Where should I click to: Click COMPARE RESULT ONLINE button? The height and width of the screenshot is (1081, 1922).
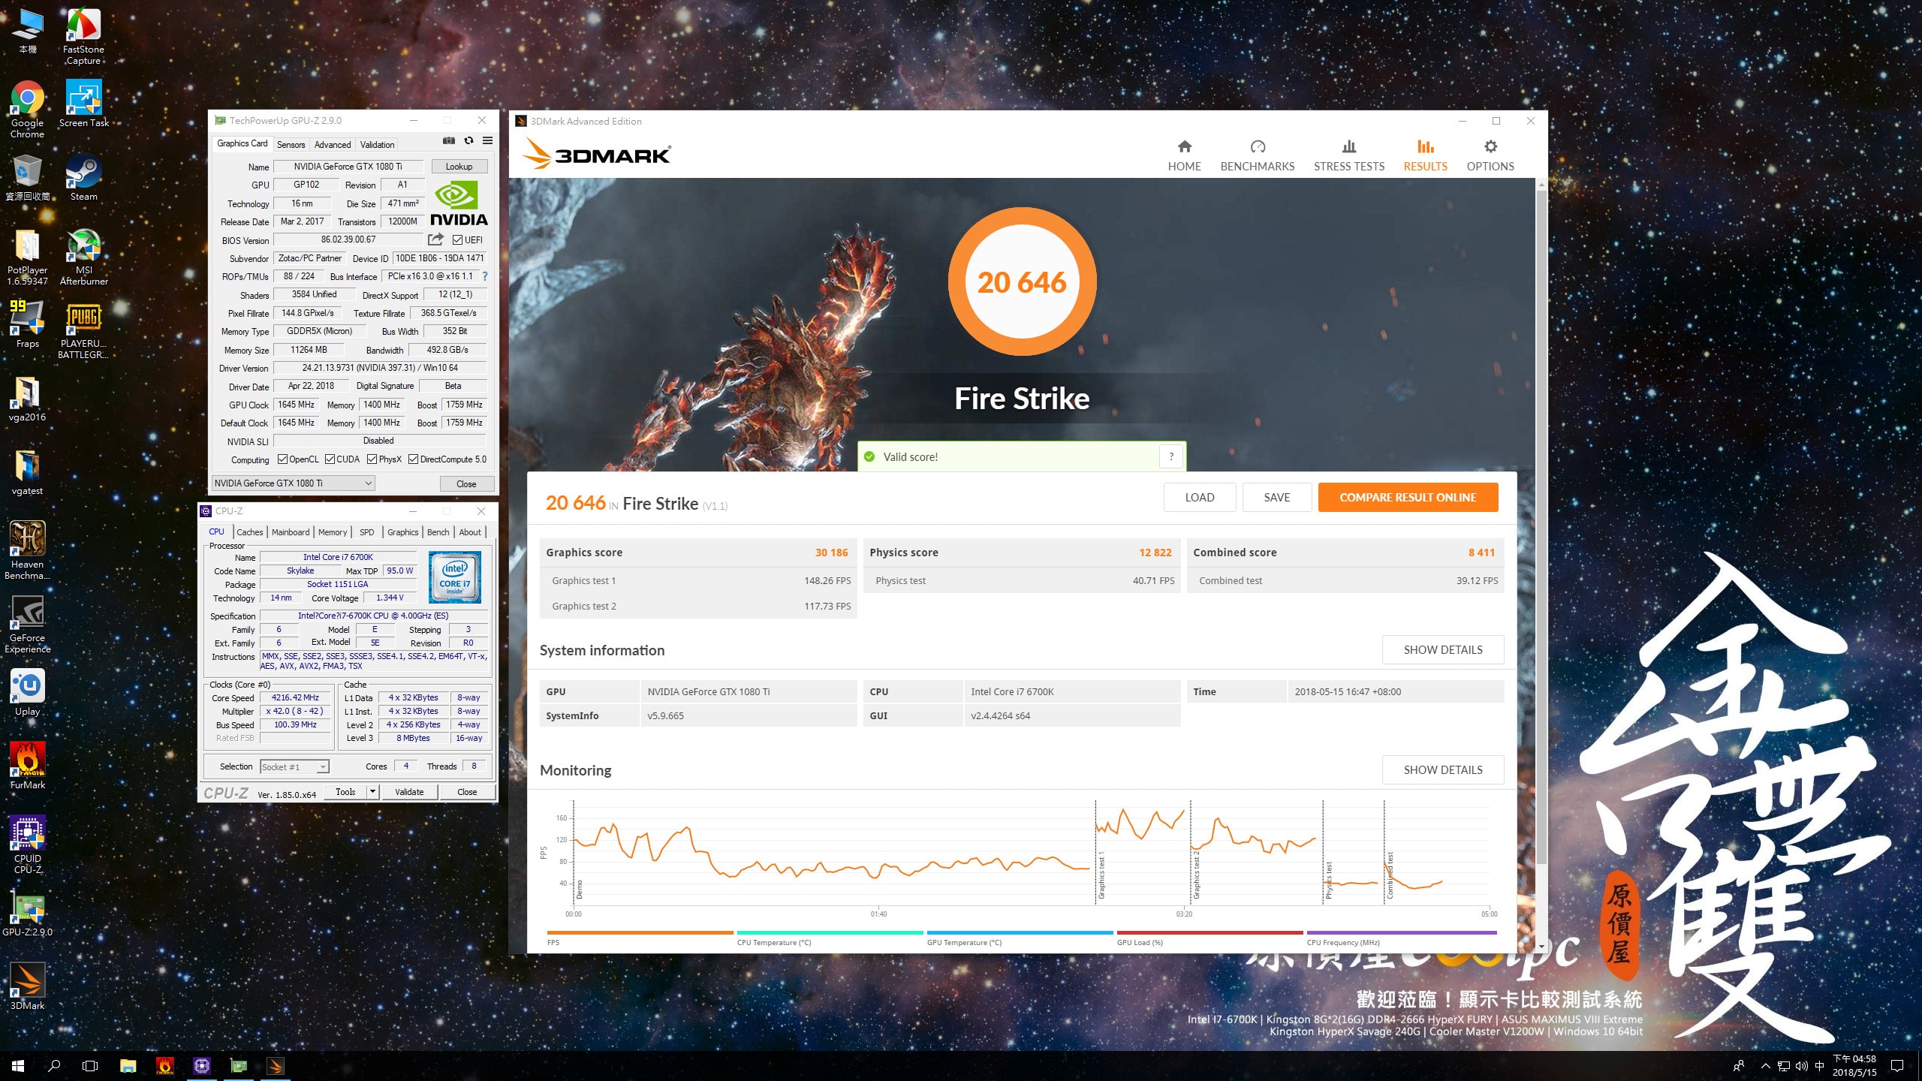tap(1408, 497)
